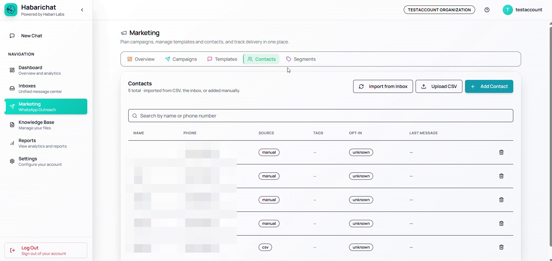Open the TESTACCOUNT ORGANIZATION switcher
This screenshot has width=552, height=261.
click(439, 10)
